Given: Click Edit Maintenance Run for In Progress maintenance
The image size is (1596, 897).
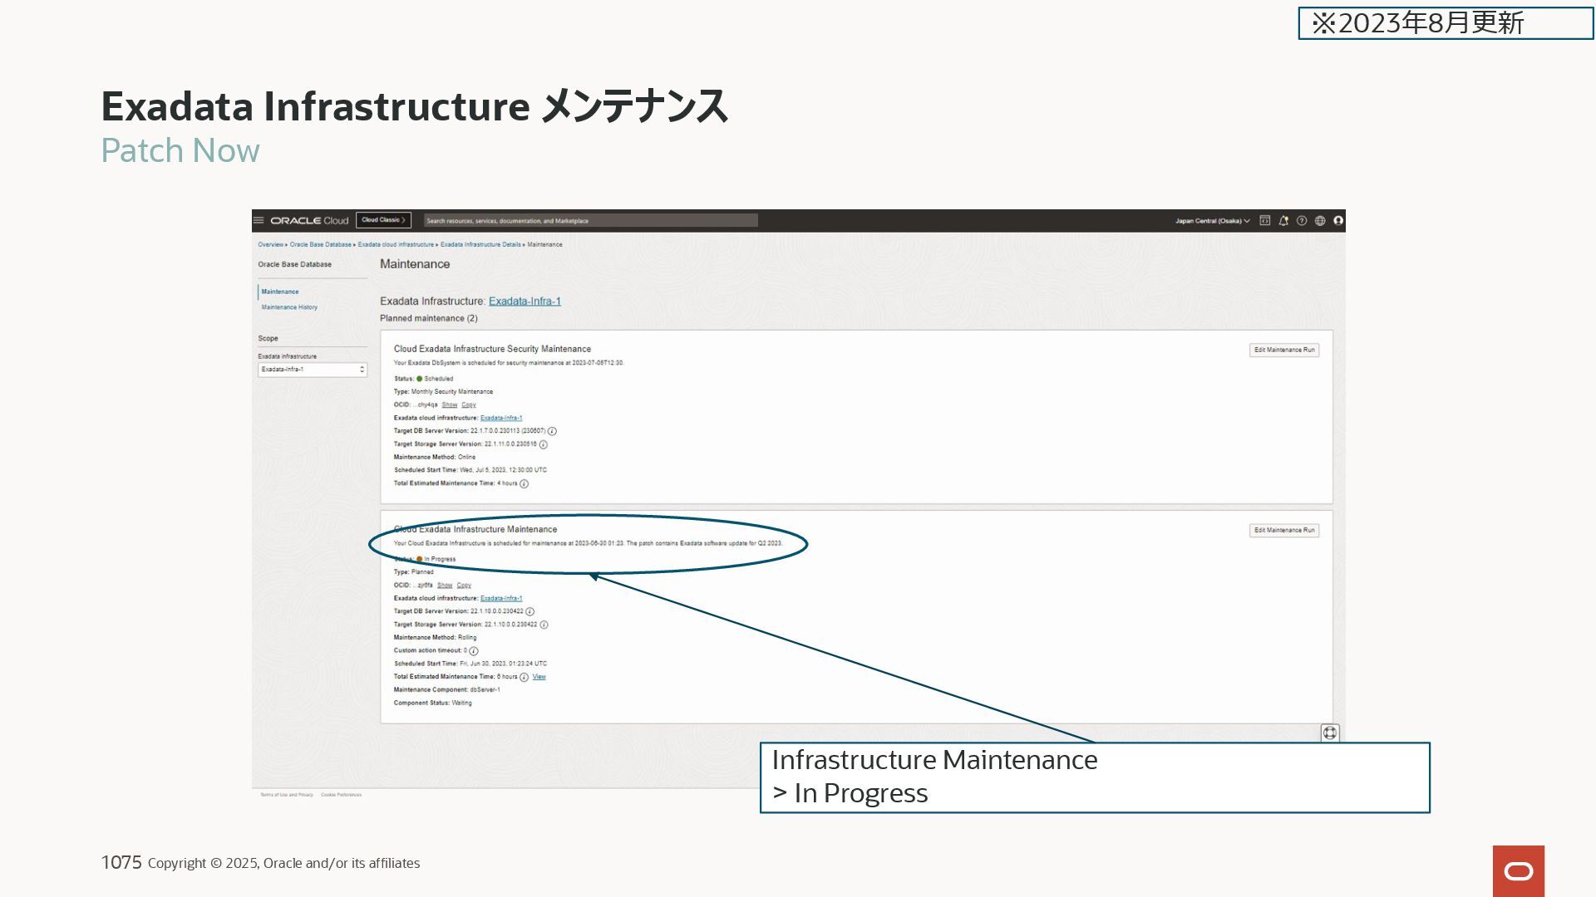Looking at the screenshot, I should [x=1283, y=530].
